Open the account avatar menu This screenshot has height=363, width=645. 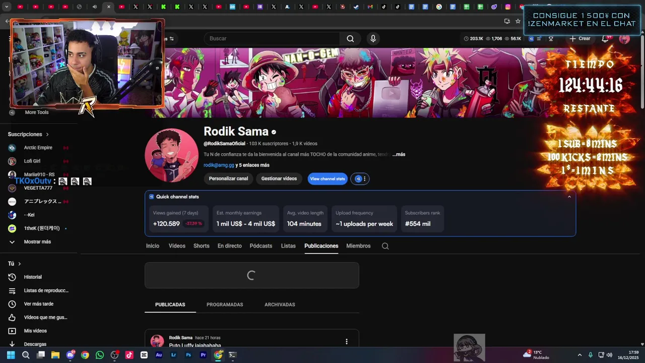(x=624, y=38)
